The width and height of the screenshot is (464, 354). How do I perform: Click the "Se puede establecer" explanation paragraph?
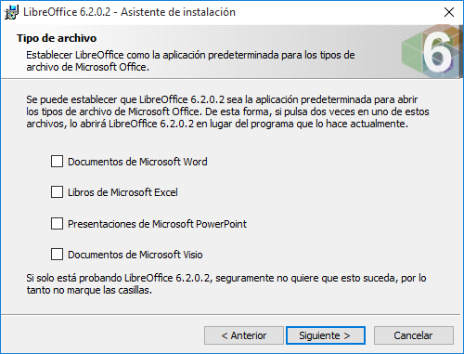(227, 111)
